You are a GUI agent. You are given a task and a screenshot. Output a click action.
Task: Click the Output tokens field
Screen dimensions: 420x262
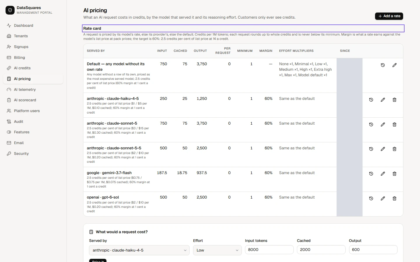(373, 250)
